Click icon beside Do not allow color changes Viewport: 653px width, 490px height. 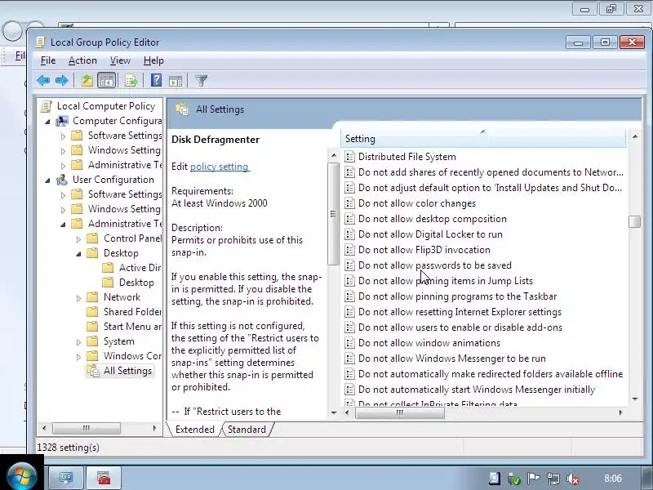(x=350, y=203)
